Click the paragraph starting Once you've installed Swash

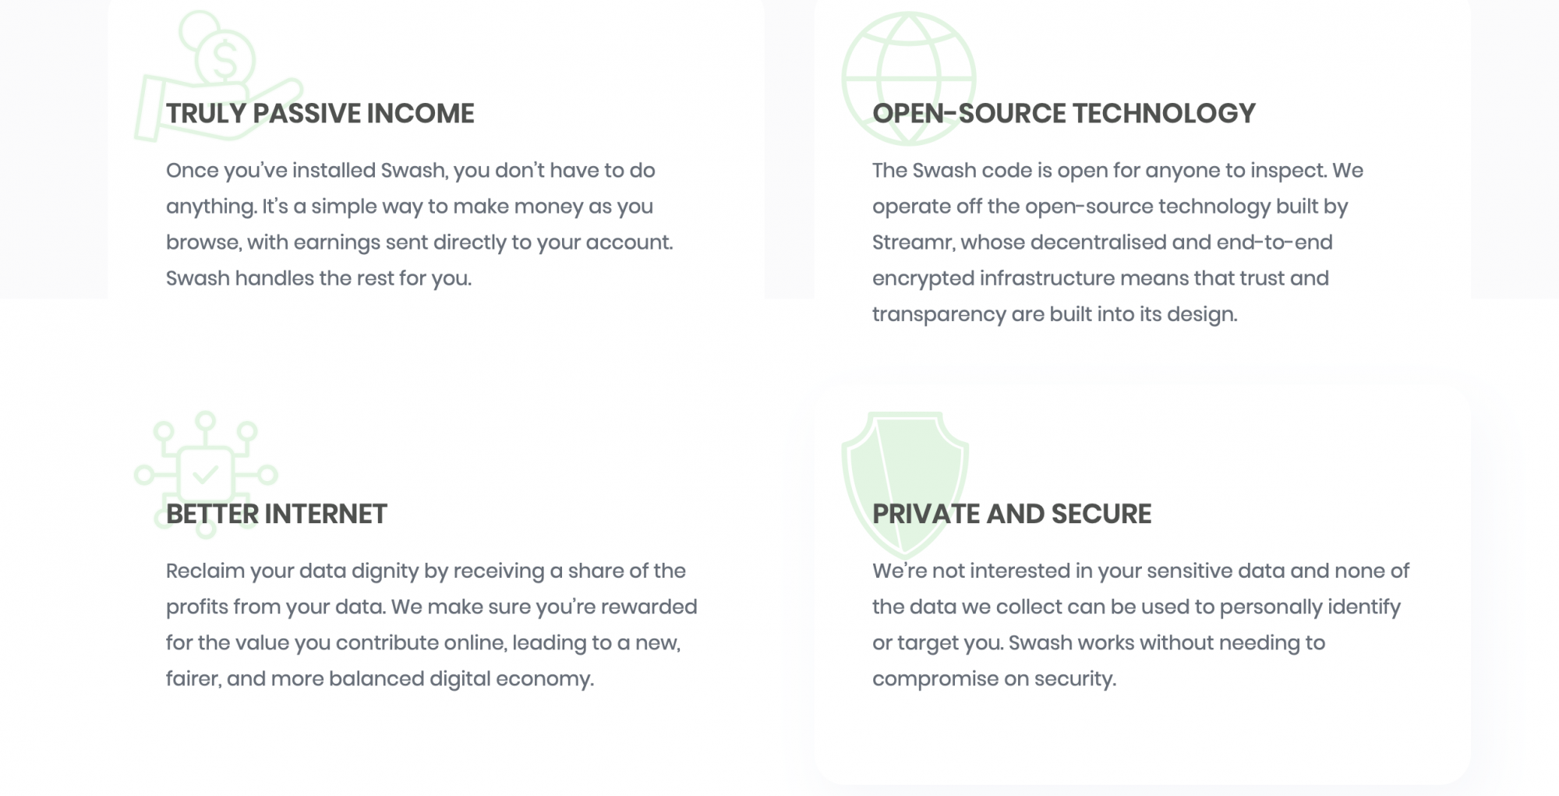point(419,224)
